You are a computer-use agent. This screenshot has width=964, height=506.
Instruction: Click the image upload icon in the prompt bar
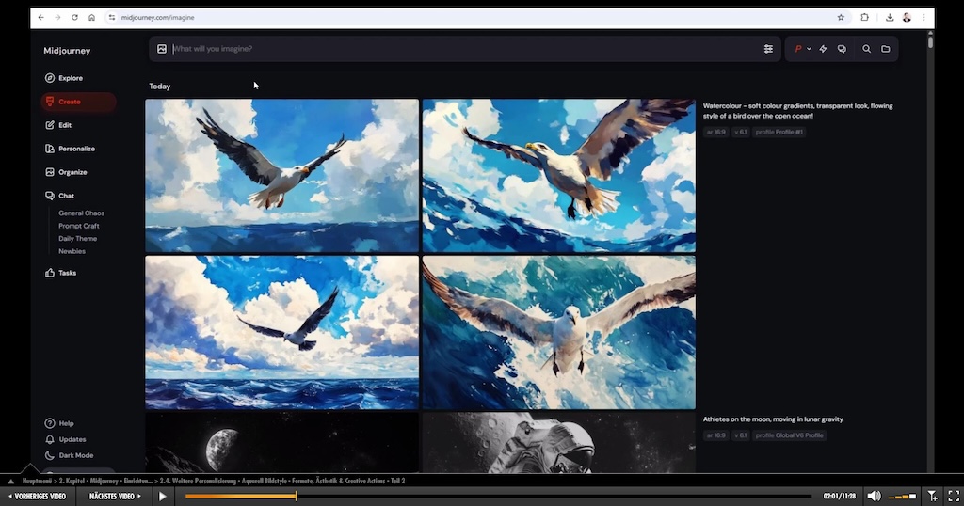coord(162,49)
